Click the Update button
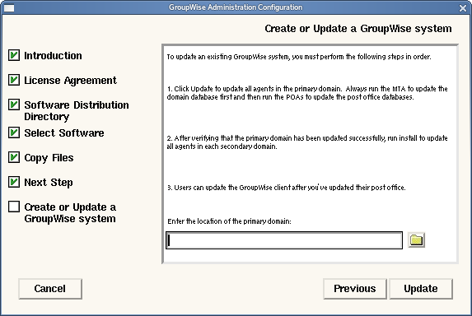The width and height of the screenshot is (472, 316). 421,289
